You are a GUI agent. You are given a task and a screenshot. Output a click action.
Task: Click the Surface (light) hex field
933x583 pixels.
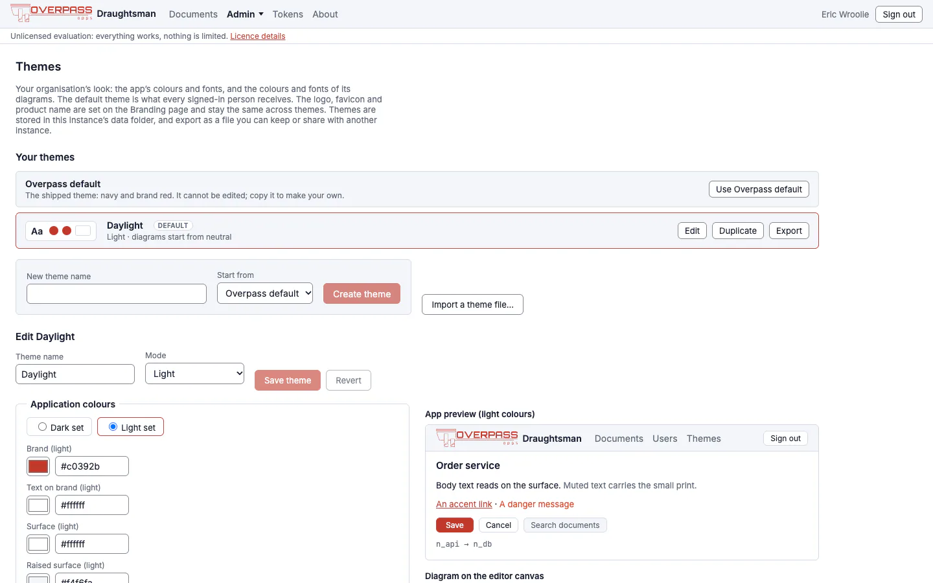(92, 544)
